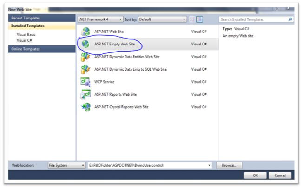Screen dimensions: 302x188
Task: Select ASP.NET Empty Web Site template name
Action: (114, 44)
